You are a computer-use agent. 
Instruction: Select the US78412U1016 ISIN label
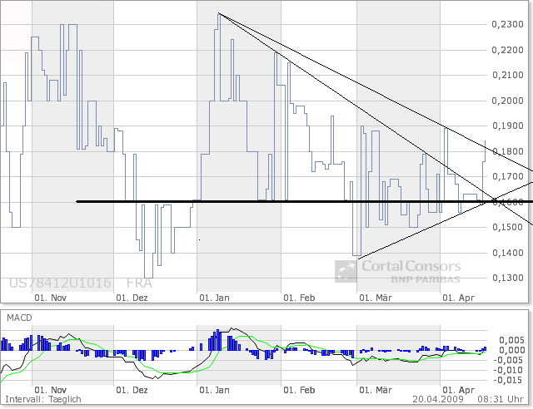60,283
